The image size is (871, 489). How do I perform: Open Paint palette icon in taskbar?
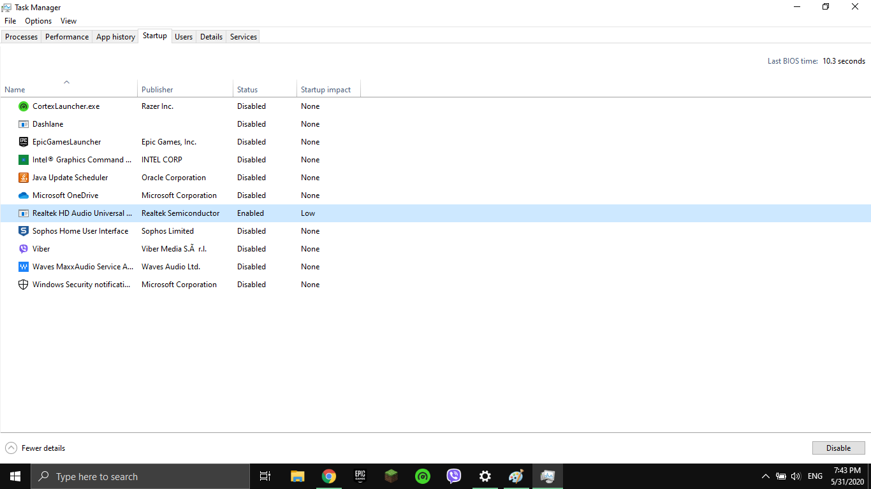[x=516, y=476]
